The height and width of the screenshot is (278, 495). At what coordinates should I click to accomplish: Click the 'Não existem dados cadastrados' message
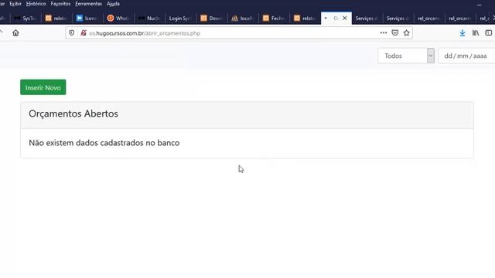point(104,143)
